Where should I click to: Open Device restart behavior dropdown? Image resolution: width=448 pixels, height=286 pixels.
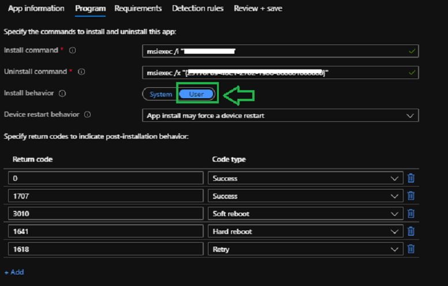[x=281, y=116]
